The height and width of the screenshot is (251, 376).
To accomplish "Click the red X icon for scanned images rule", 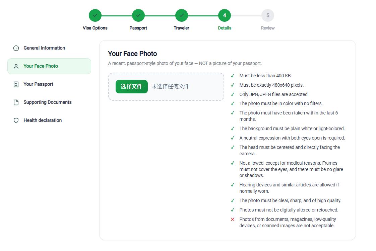I will 232,219.
